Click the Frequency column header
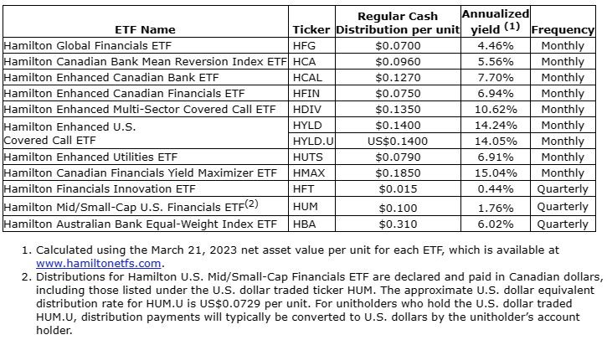Viewport: 607px width, 340px height. coord(563,29)
